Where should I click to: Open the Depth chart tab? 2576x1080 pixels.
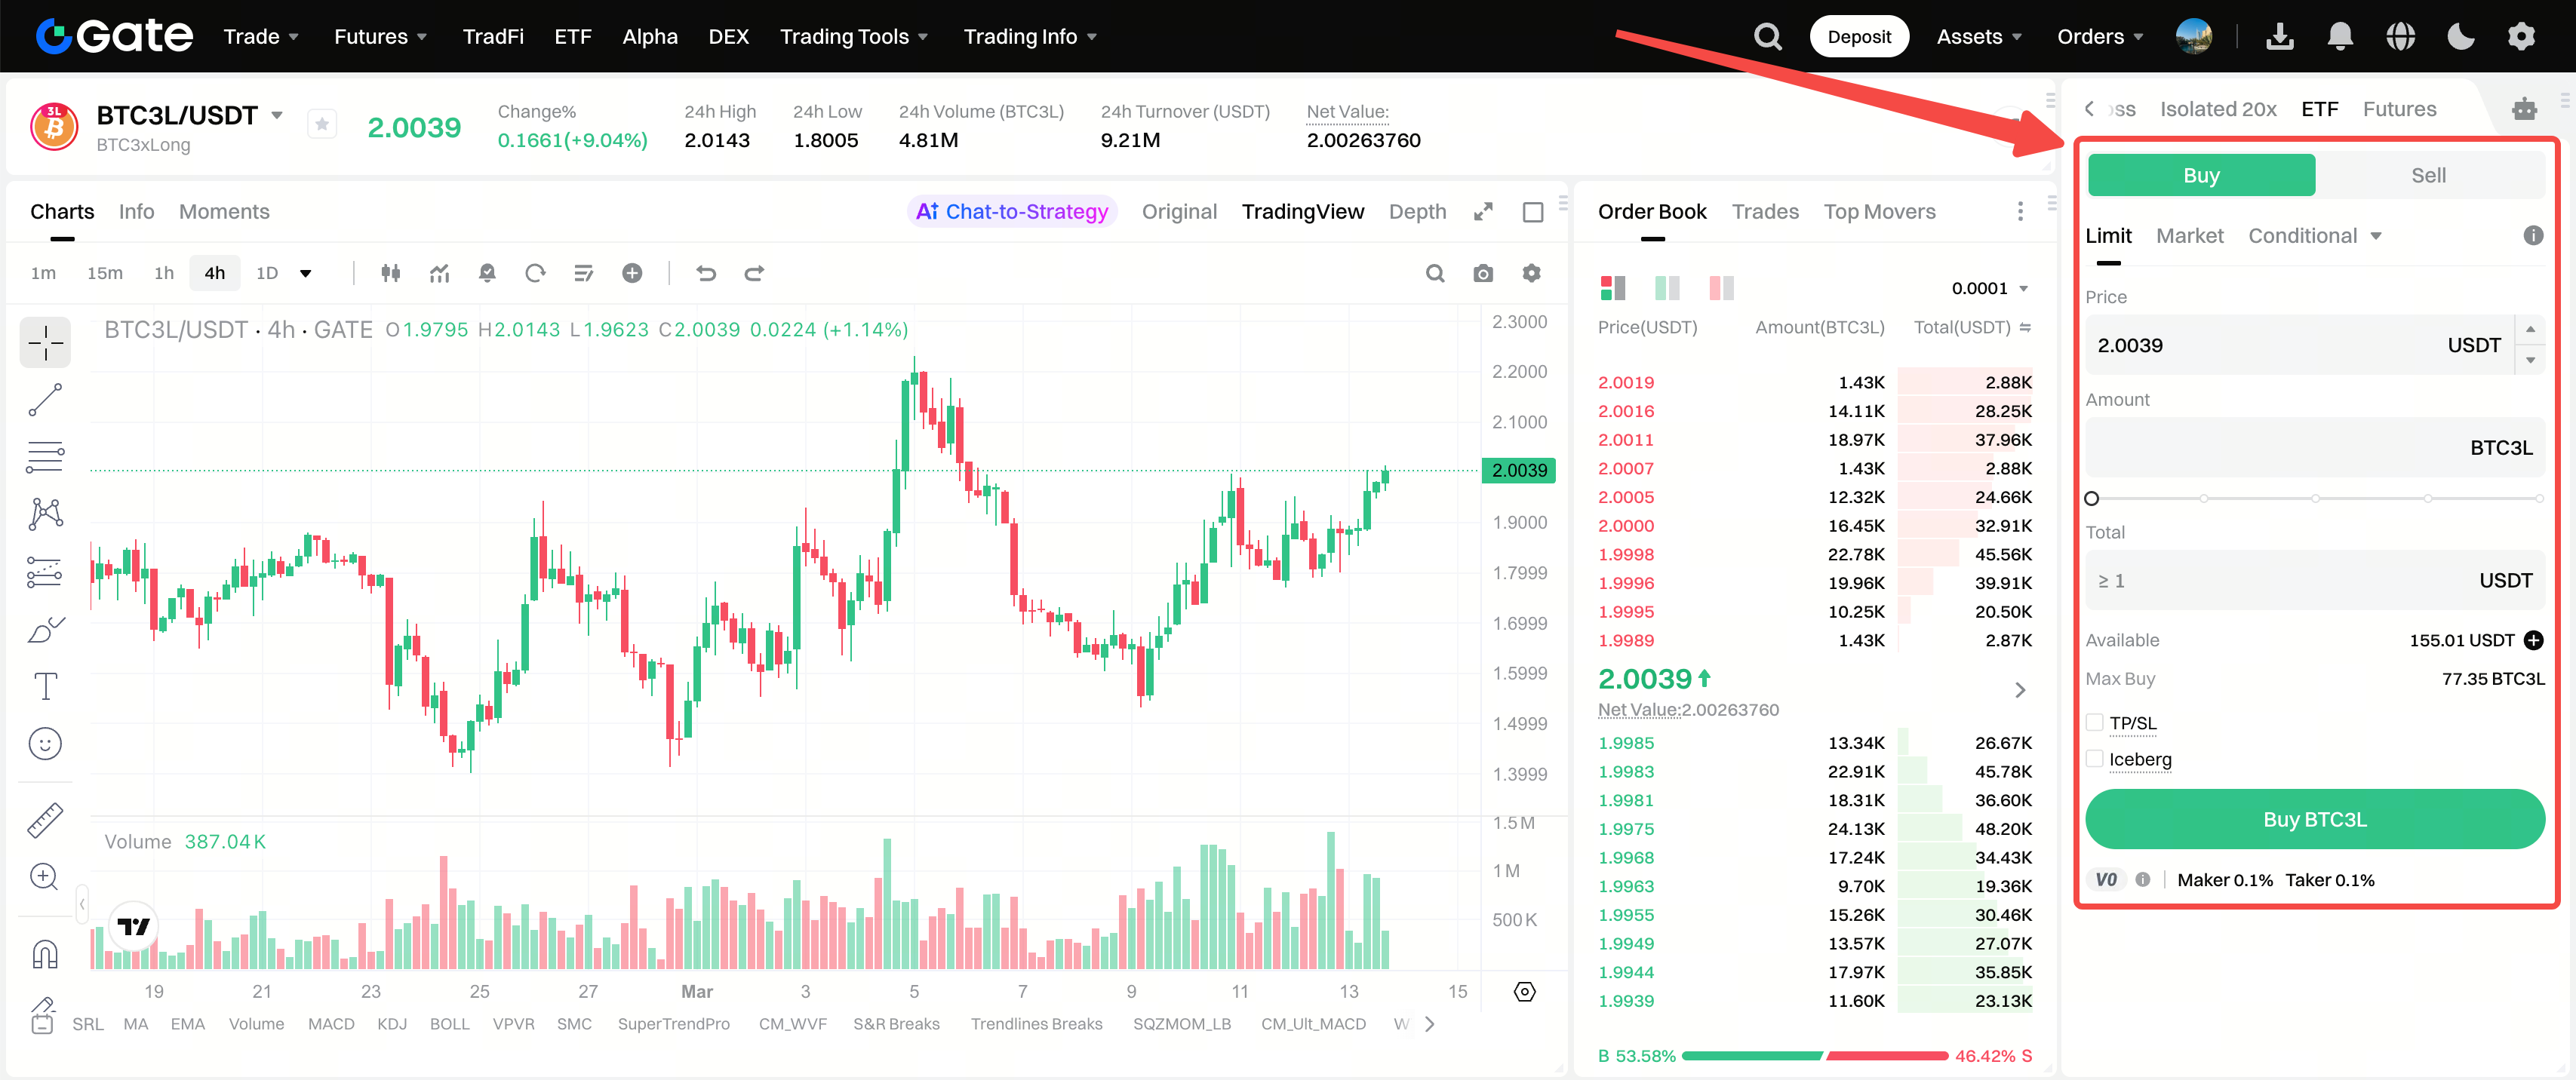(x=1416, y=212)
